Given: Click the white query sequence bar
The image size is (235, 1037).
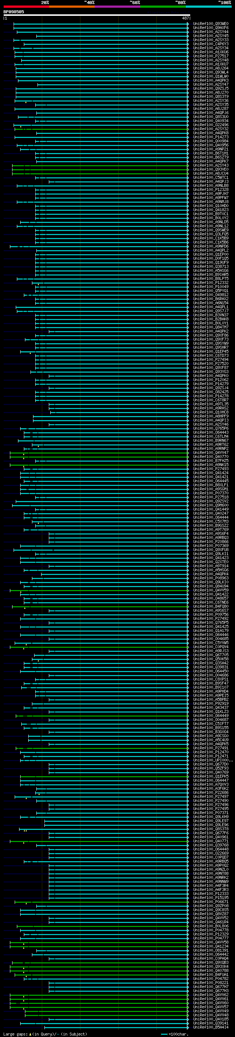Looking at the screenshot, I should point(97,15).
